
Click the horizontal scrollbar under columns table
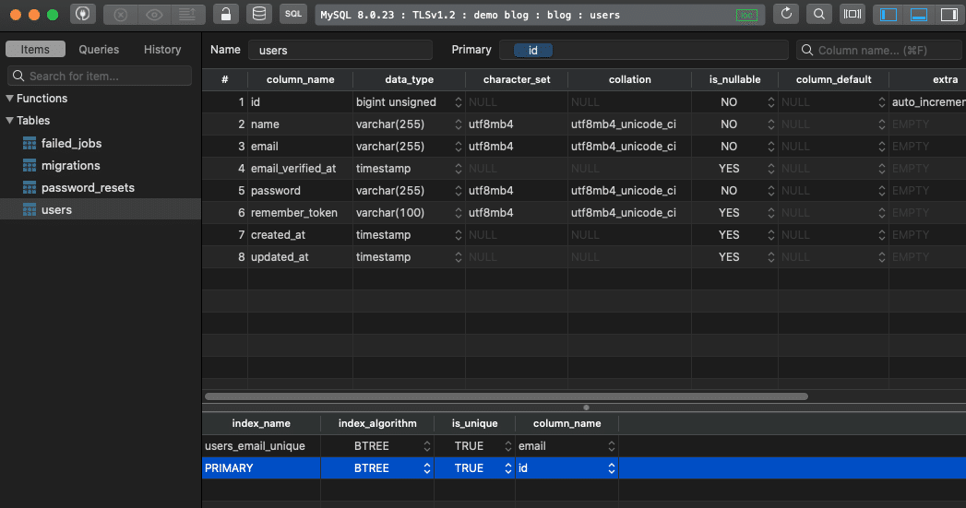(x=506, y=396)
